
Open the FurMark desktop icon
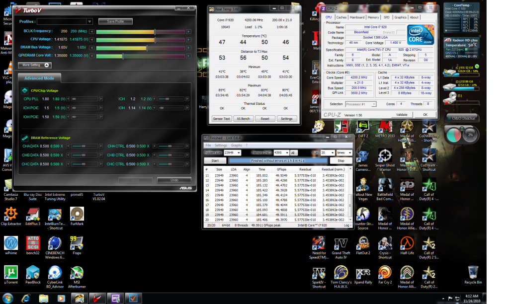tap(77, 216)
